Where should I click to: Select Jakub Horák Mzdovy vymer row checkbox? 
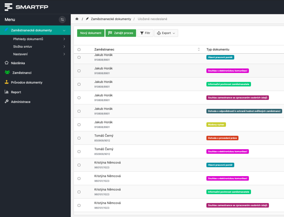[x=79, y=125]
